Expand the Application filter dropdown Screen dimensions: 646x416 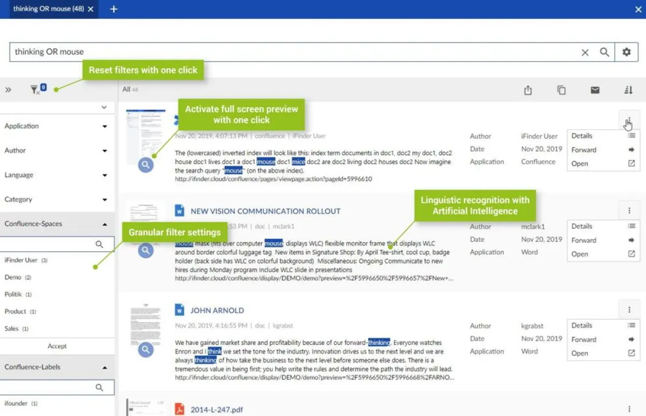(106, 126)
